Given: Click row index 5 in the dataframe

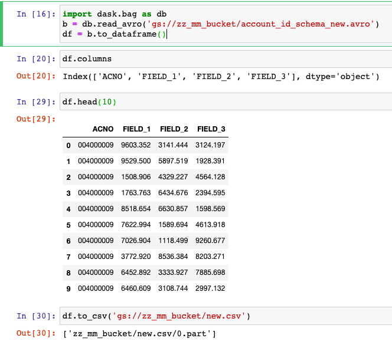Looking at the screenshot, I should tap(68, 225).
